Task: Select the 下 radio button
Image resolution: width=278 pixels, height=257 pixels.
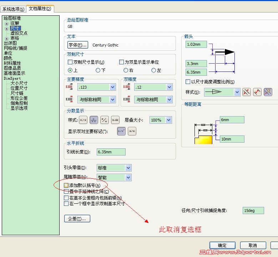Action: (x=98, y=70)
